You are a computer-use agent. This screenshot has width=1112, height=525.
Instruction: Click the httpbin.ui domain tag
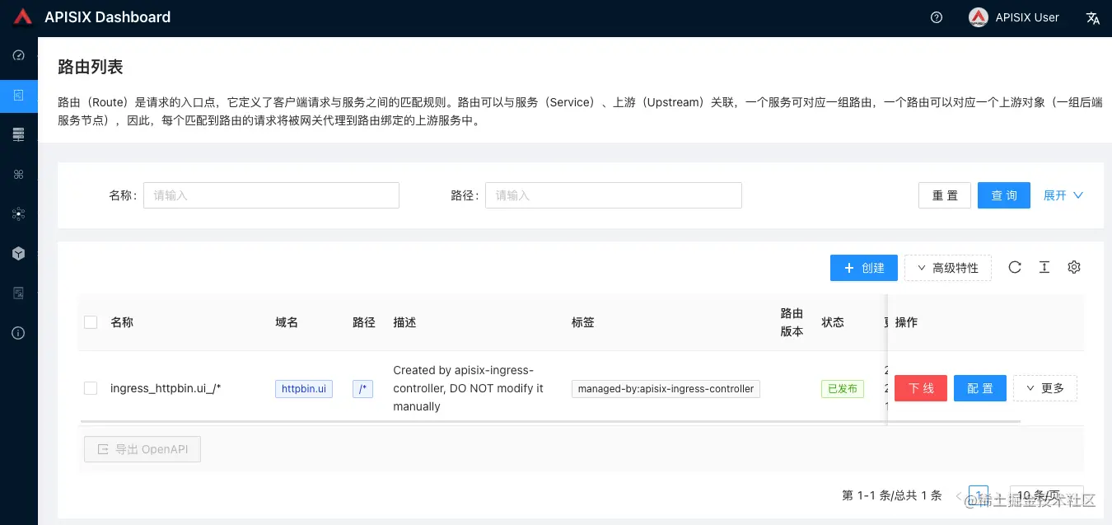point(304,388)
